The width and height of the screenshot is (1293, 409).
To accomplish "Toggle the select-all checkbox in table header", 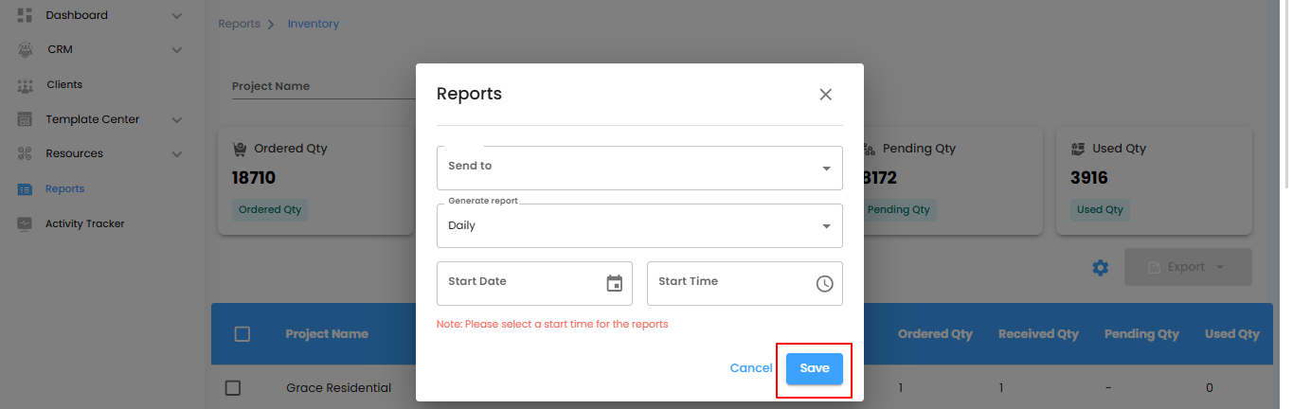I will (242, 334).
